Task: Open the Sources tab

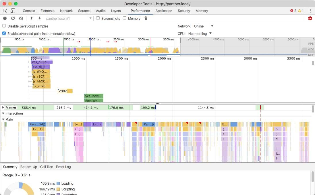Action: pos(84,11)
